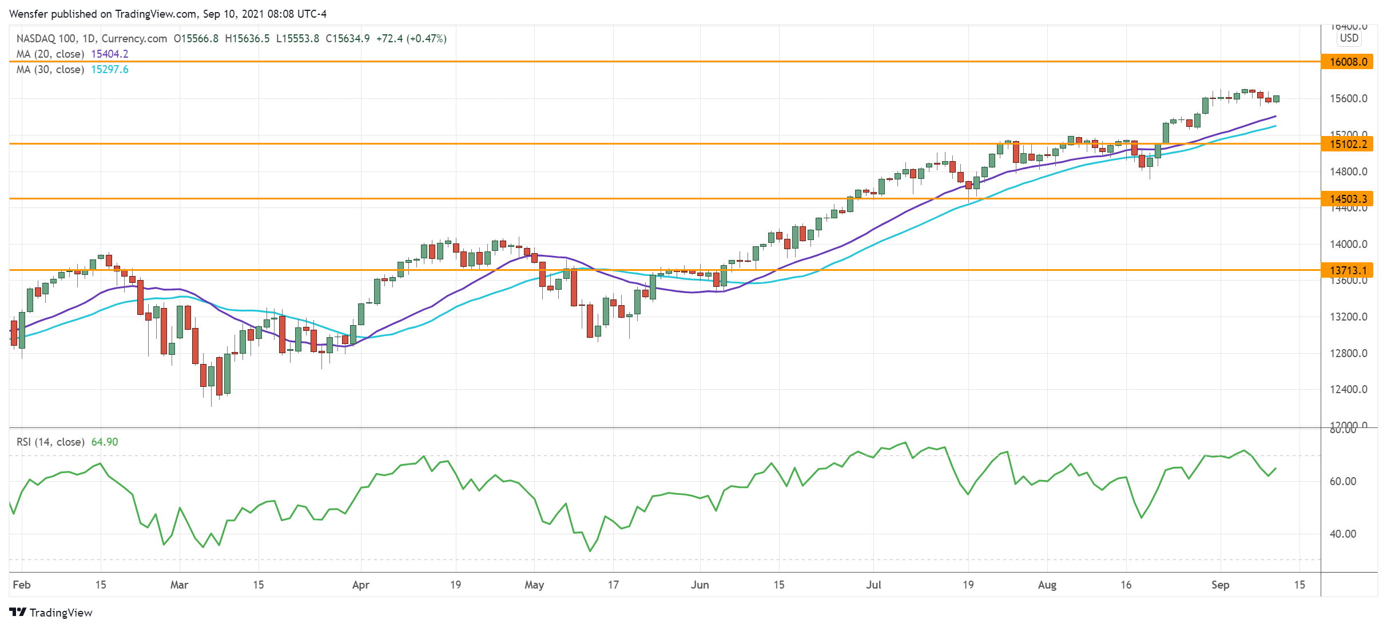1387x628 pixels.
Task: Click the MA 20 value 15404.2
Action: click(110, 54)
